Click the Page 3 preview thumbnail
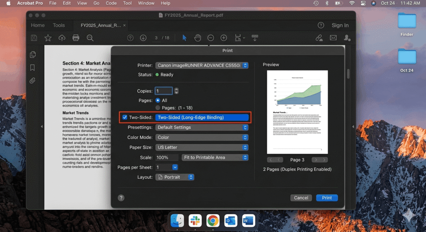426x232 pixels. 297,112
